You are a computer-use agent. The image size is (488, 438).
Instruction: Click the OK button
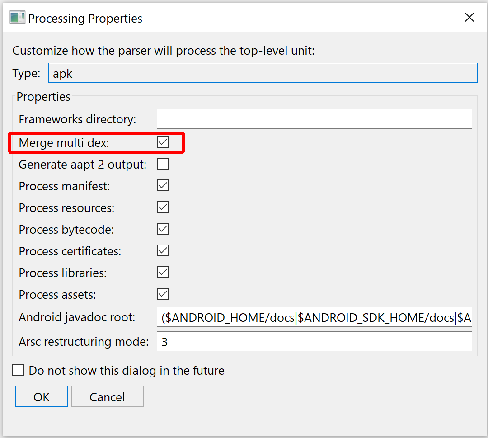42,396
